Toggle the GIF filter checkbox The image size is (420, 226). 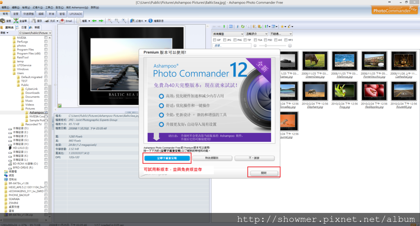click(x=215, y=40)
